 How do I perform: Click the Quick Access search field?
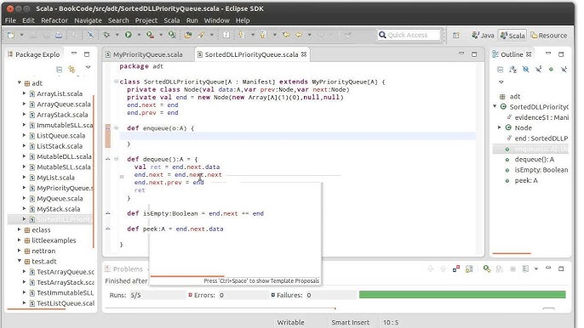(409, 35)
